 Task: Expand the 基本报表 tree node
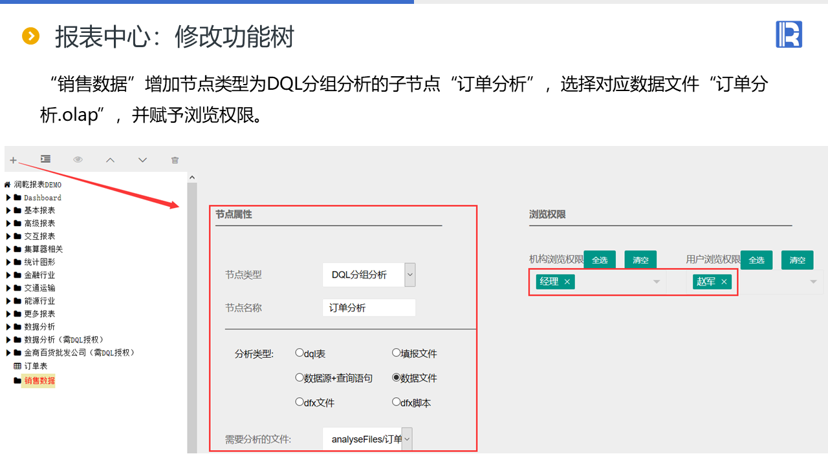coord(8,211)
